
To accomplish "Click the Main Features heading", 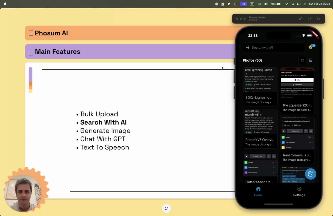I will click(x=57, y=51).
